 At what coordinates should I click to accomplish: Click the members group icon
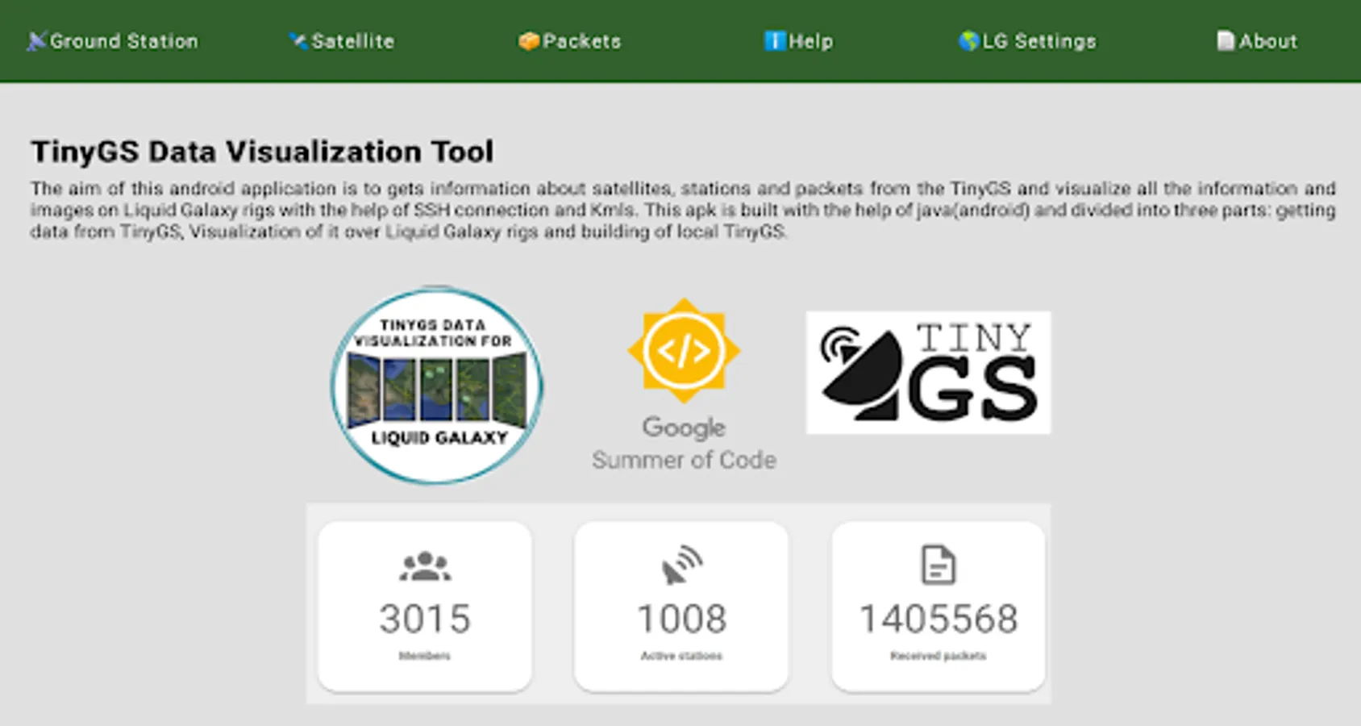pos(425,565)
